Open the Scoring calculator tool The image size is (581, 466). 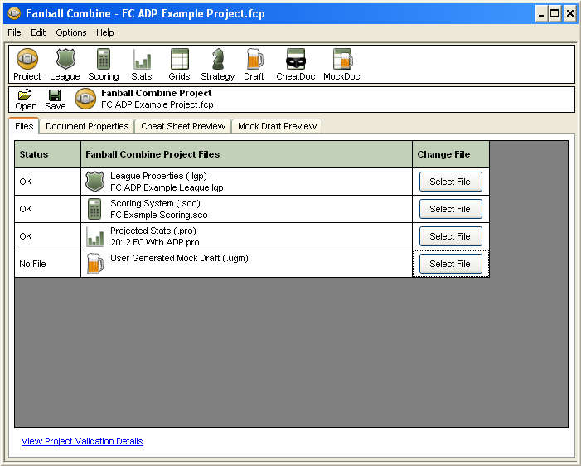click(x=104, y=64)
